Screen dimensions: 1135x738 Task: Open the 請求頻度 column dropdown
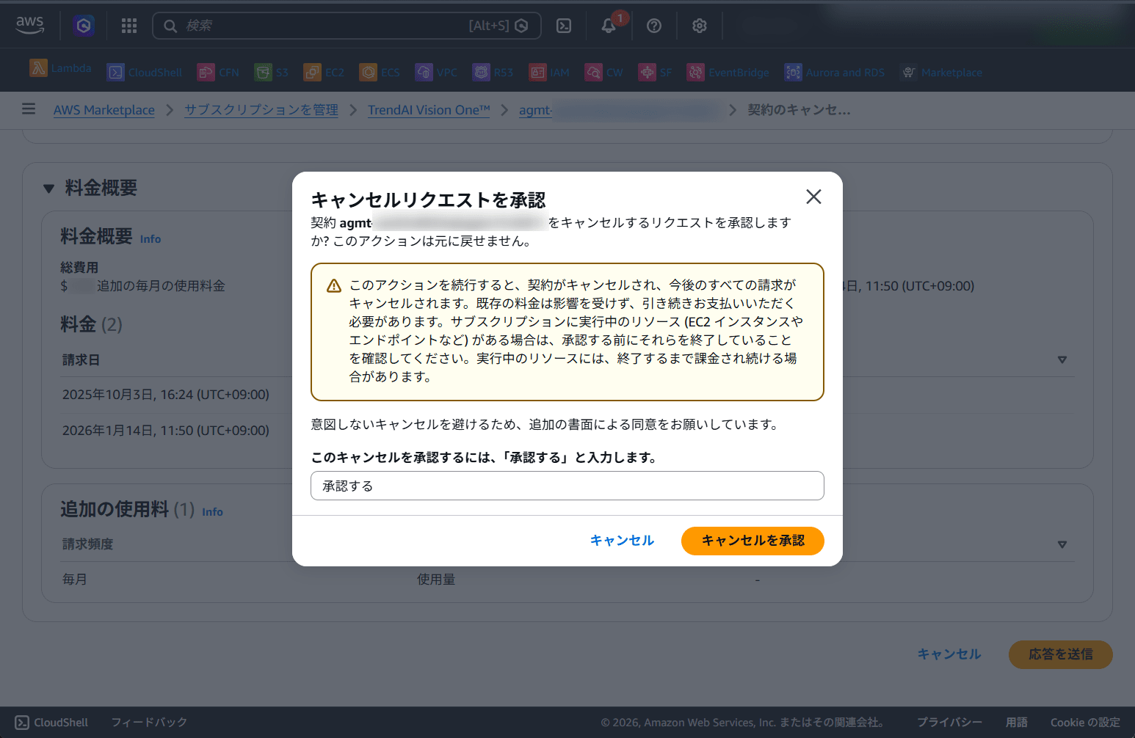[x=1062, y=544]
